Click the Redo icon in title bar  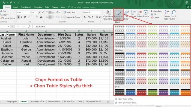tap(11, 2)
